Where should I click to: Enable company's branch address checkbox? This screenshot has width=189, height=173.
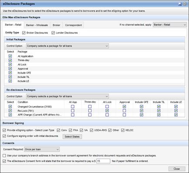[4, 156]
